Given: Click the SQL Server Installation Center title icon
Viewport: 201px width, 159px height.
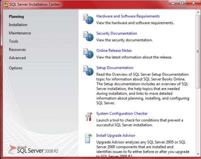Looking at the screenshot, I should (6, 5).
